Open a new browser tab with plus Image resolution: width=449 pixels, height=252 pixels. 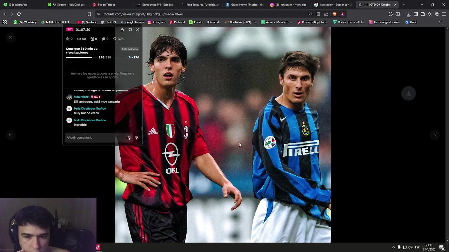pyautogui.click(x=404, y=5)
